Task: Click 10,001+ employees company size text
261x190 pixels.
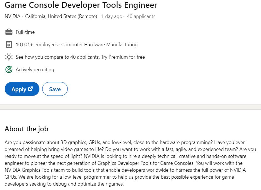Action: pyautogui.click(x=37, y=45)
